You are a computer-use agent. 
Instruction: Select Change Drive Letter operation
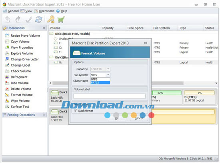[x=22, y=59]
